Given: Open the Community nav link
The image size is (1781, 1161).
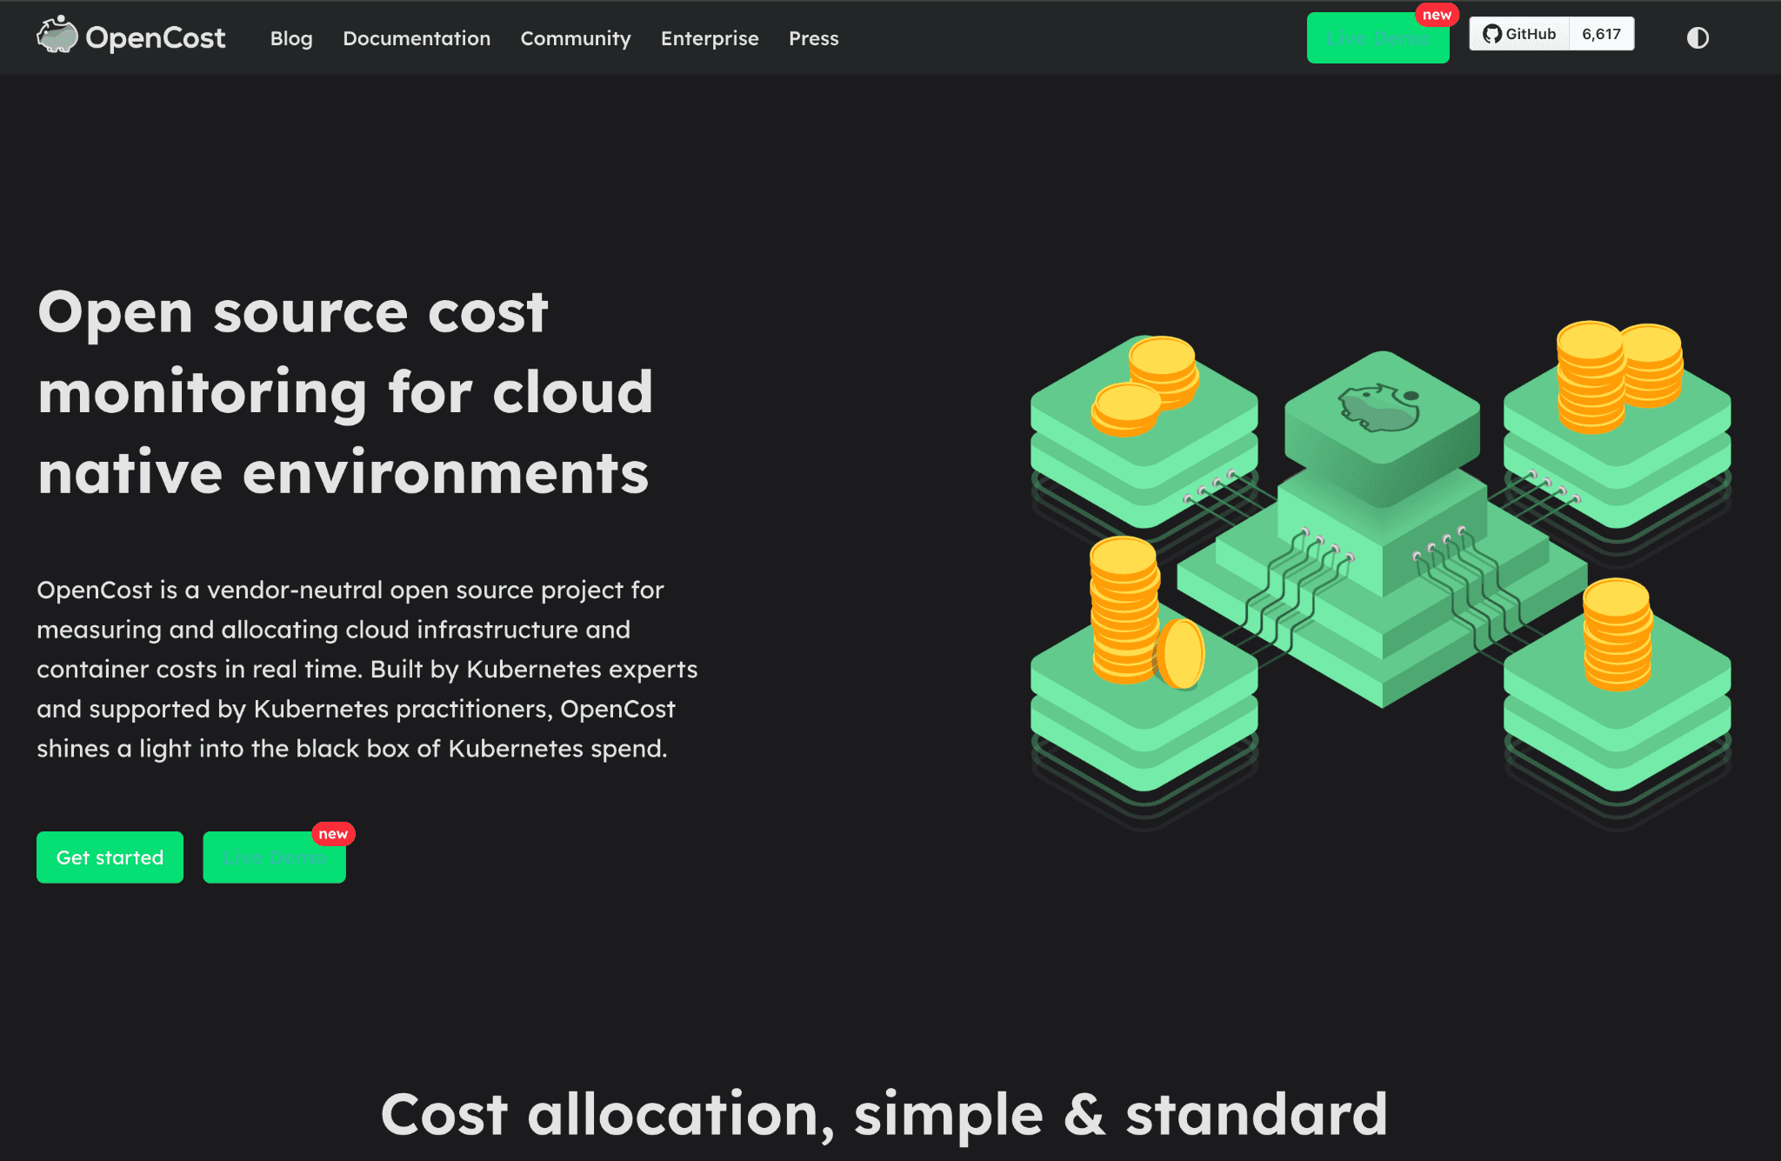Looking at the screenshot, I should point(576,38).
